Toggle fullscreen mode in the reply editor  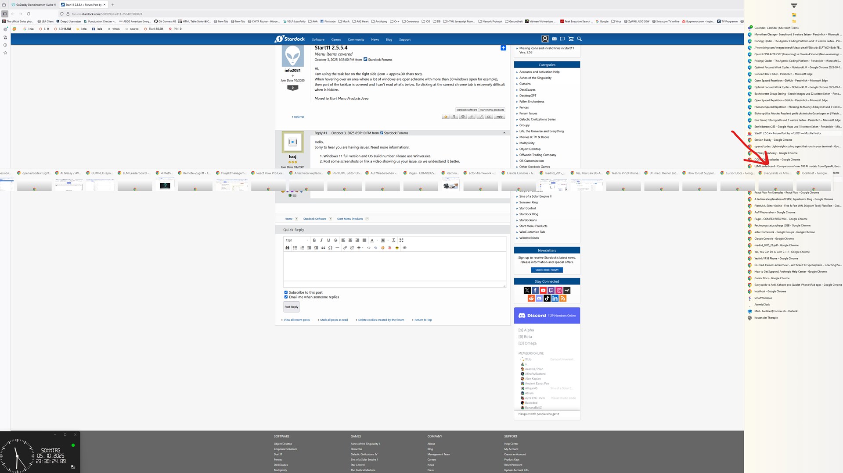click(x=401, y=240)
